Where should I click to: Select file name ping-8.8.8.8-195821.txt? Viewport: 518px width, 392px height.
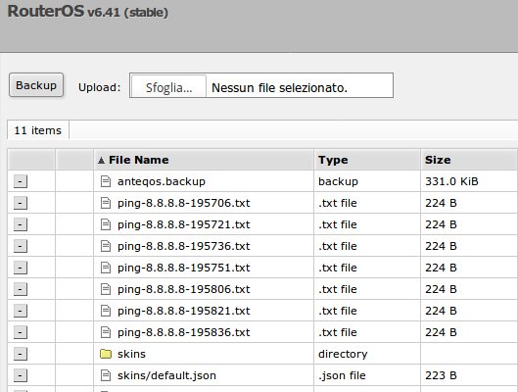coord(184,311)
